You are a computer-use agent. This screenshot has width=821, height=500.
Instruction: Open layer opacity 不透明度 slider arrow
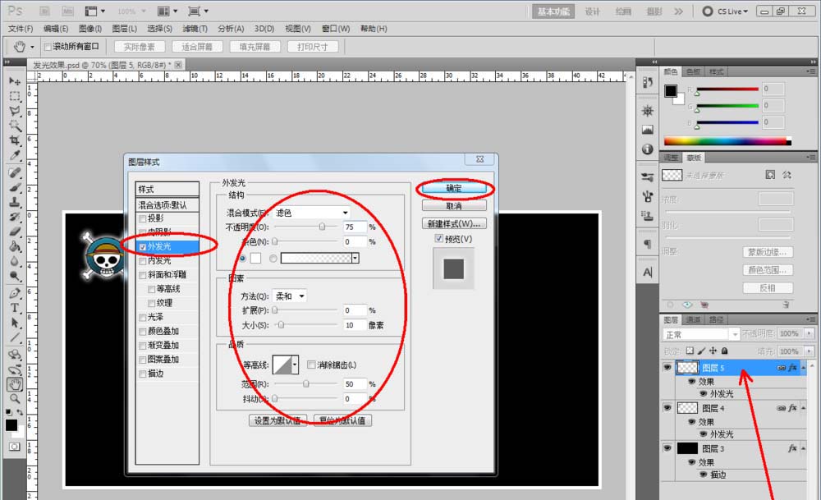point(810,333)
